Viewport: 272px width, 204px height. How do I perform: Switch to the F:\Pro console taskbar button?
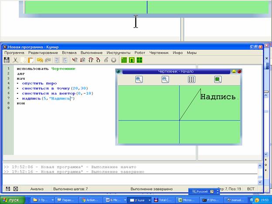click(x=211, y=200)
